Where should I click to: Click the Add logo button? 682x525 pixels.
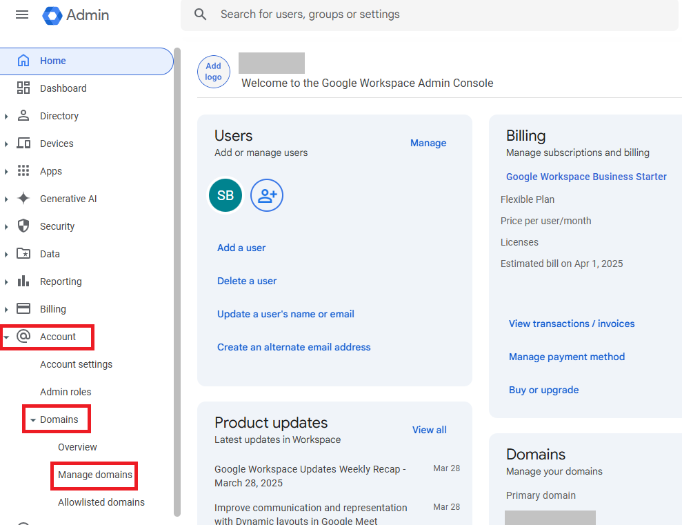point(214,72)
